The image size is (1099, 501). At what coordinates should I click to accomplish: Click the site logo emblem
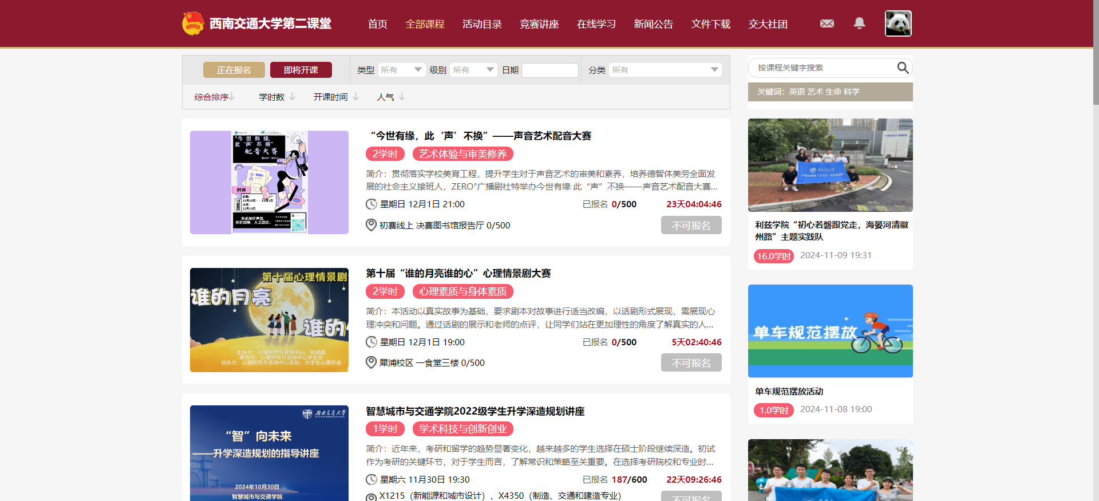[x=193, y=23]
